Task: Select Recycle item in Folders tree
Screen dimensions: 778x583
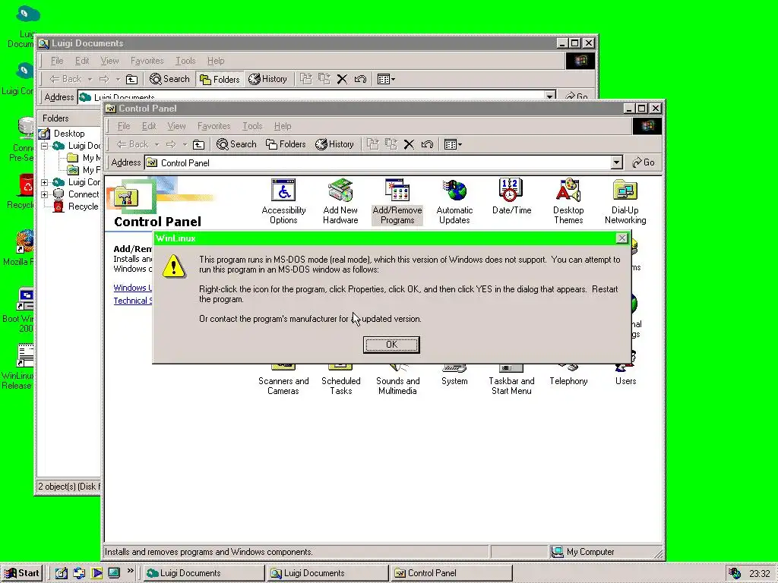Action: pos(83,206)
